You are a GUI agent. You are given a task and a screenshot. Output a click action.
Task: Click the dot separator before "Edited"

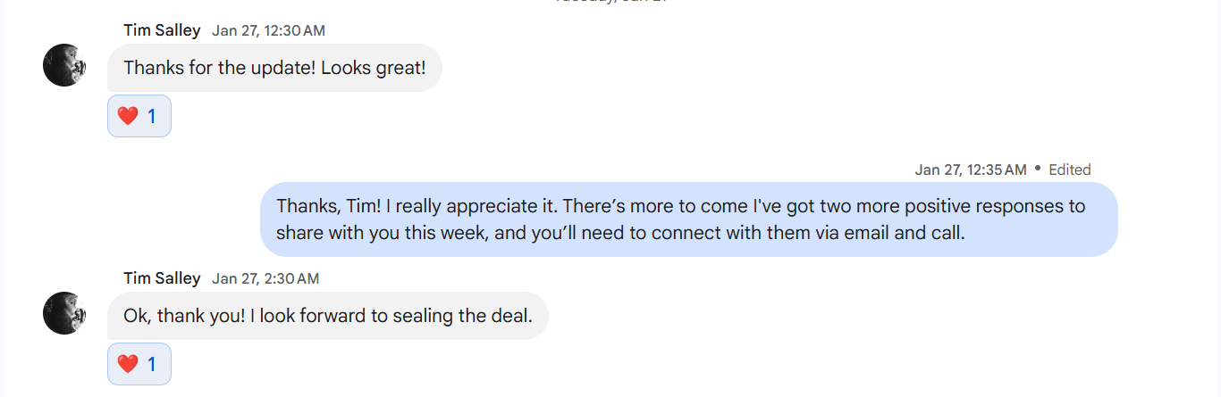click(1038, 167)
